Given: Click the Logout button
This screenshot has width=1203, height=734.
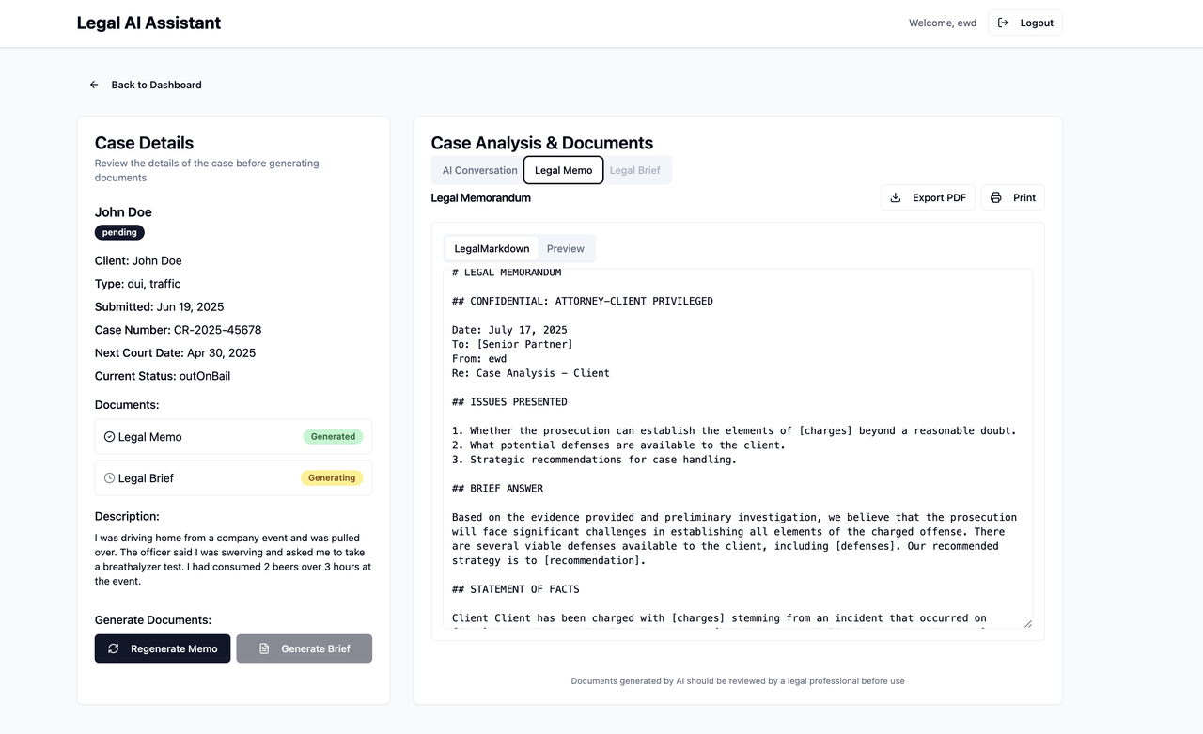Looking at the screenshot, I should (x=1025, y=23).
